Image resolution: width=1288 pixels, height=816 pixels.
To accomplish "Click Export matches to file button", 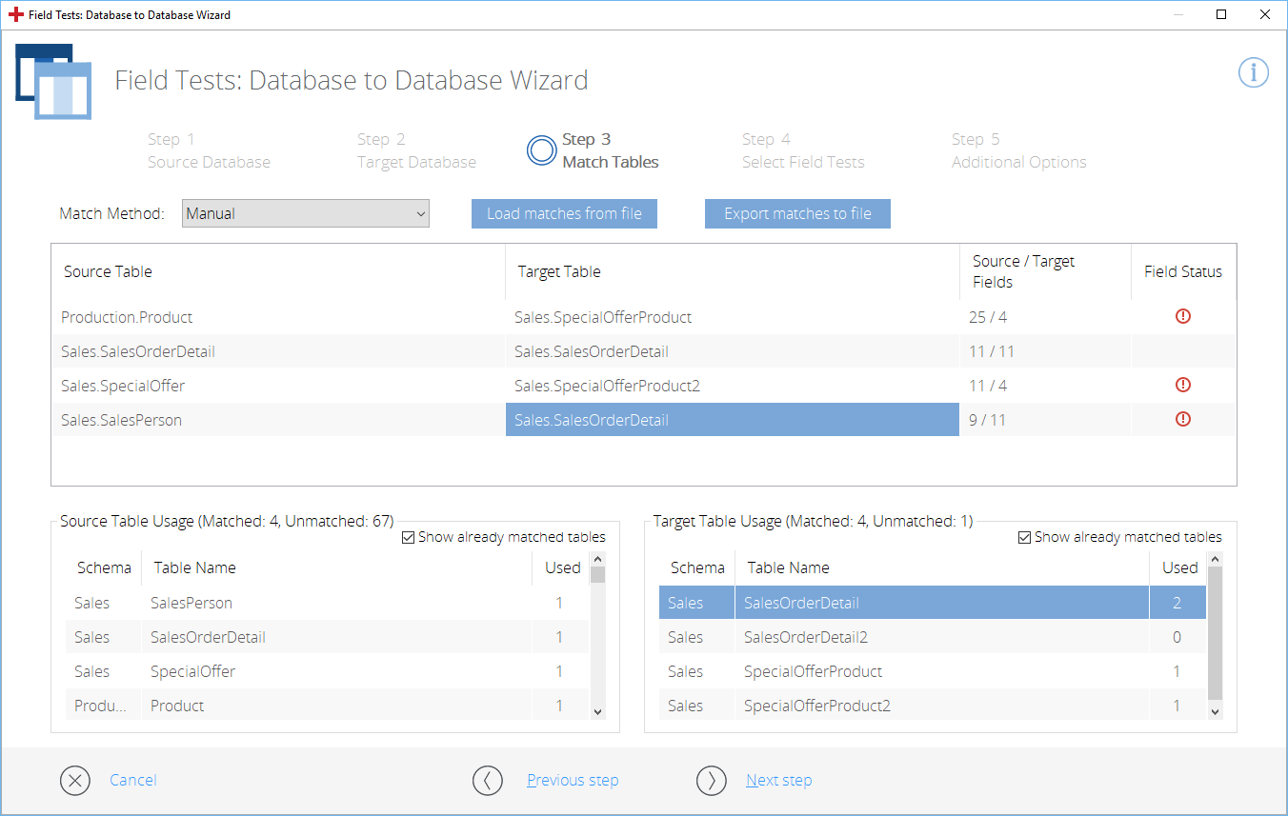I will (x=797, y=214).
